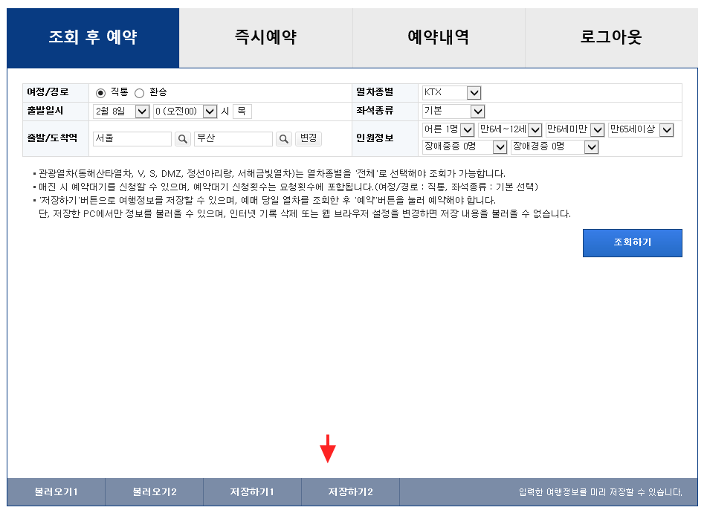The width and height of the screenshot is (707, 513).
Task: Click the arrival station search magnifier icon
Action: pos(285,138)
